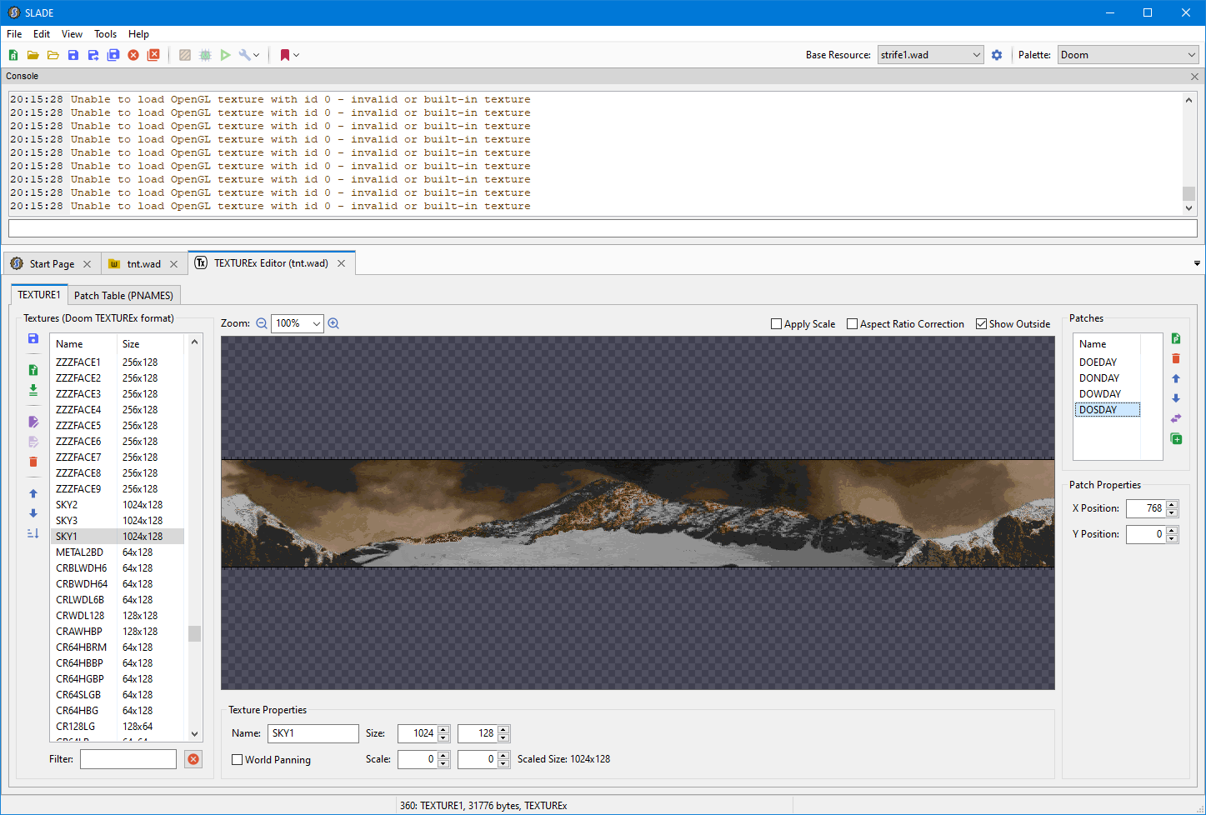Move patch DOSDAY up (send back)
The width and height of the screenshot is (1206, 815).
click(1176, 378)
